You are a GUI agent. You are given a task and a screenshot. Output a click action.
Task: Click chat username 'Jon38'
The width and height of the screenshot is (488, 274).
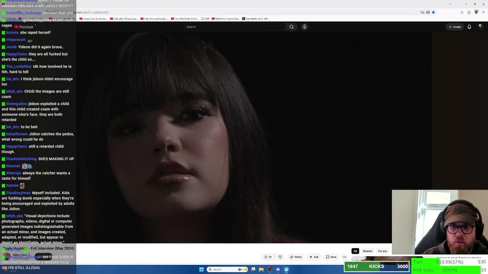click(x=11, y=47)
